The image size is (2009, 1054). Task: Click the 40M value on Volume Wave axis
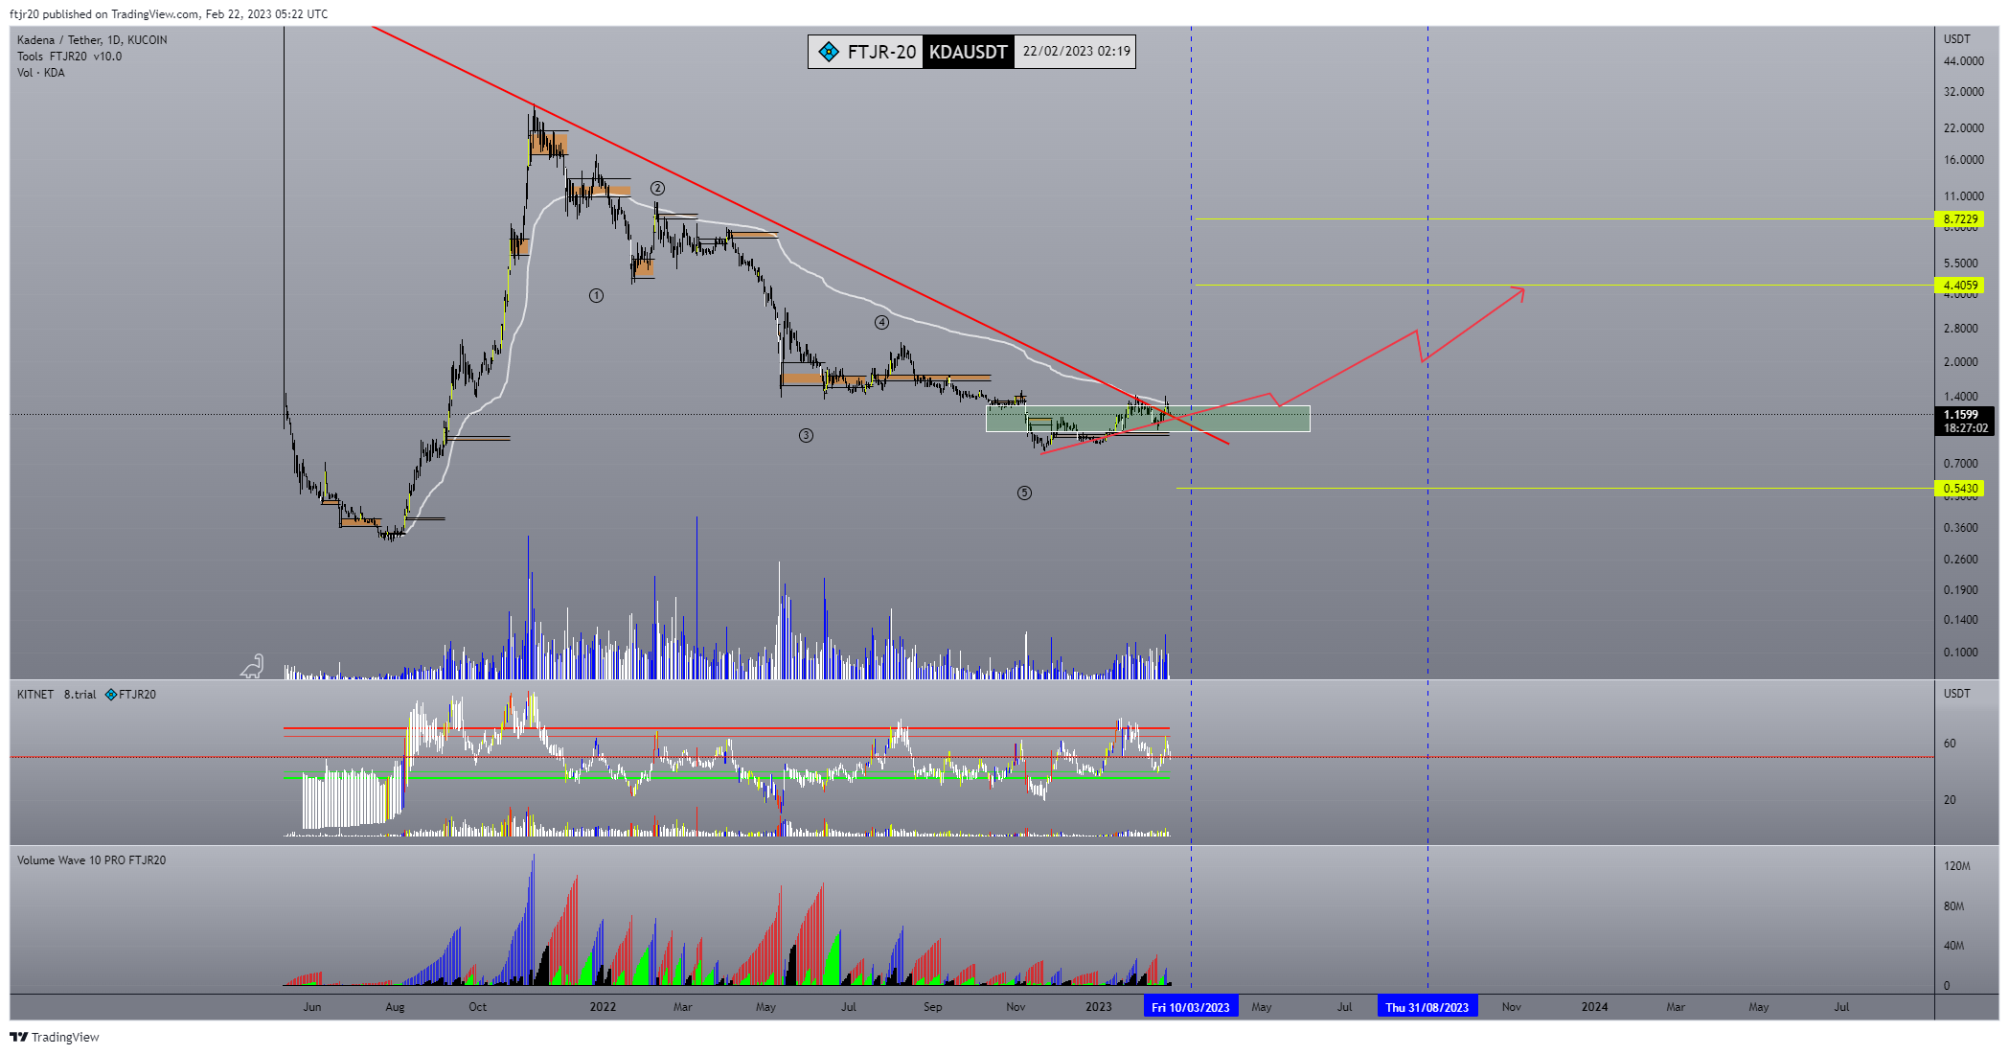pos(1953,946)
